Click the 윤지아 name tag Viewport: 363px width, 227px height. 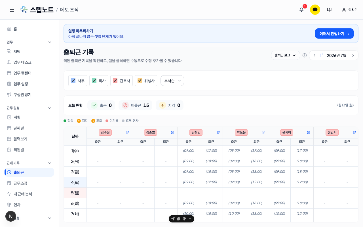pyautogui.click(x=287, y=133)
